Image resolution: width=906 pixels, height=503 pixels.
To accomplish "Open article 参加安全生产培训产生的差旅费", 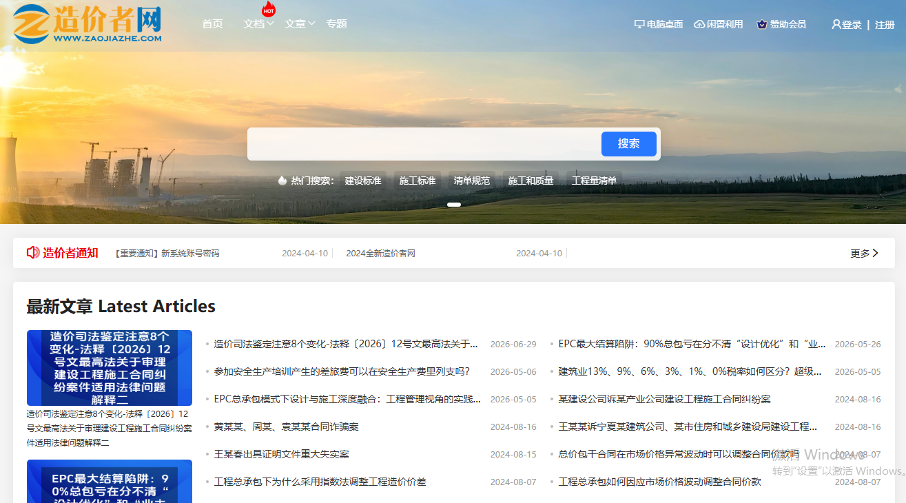I will pyautogui.click(x=342, y=371).
